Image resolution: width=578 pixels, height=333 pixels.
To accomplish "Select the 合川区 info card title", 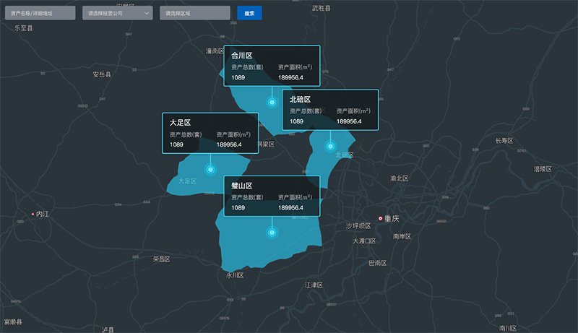I will click(242, 56).
